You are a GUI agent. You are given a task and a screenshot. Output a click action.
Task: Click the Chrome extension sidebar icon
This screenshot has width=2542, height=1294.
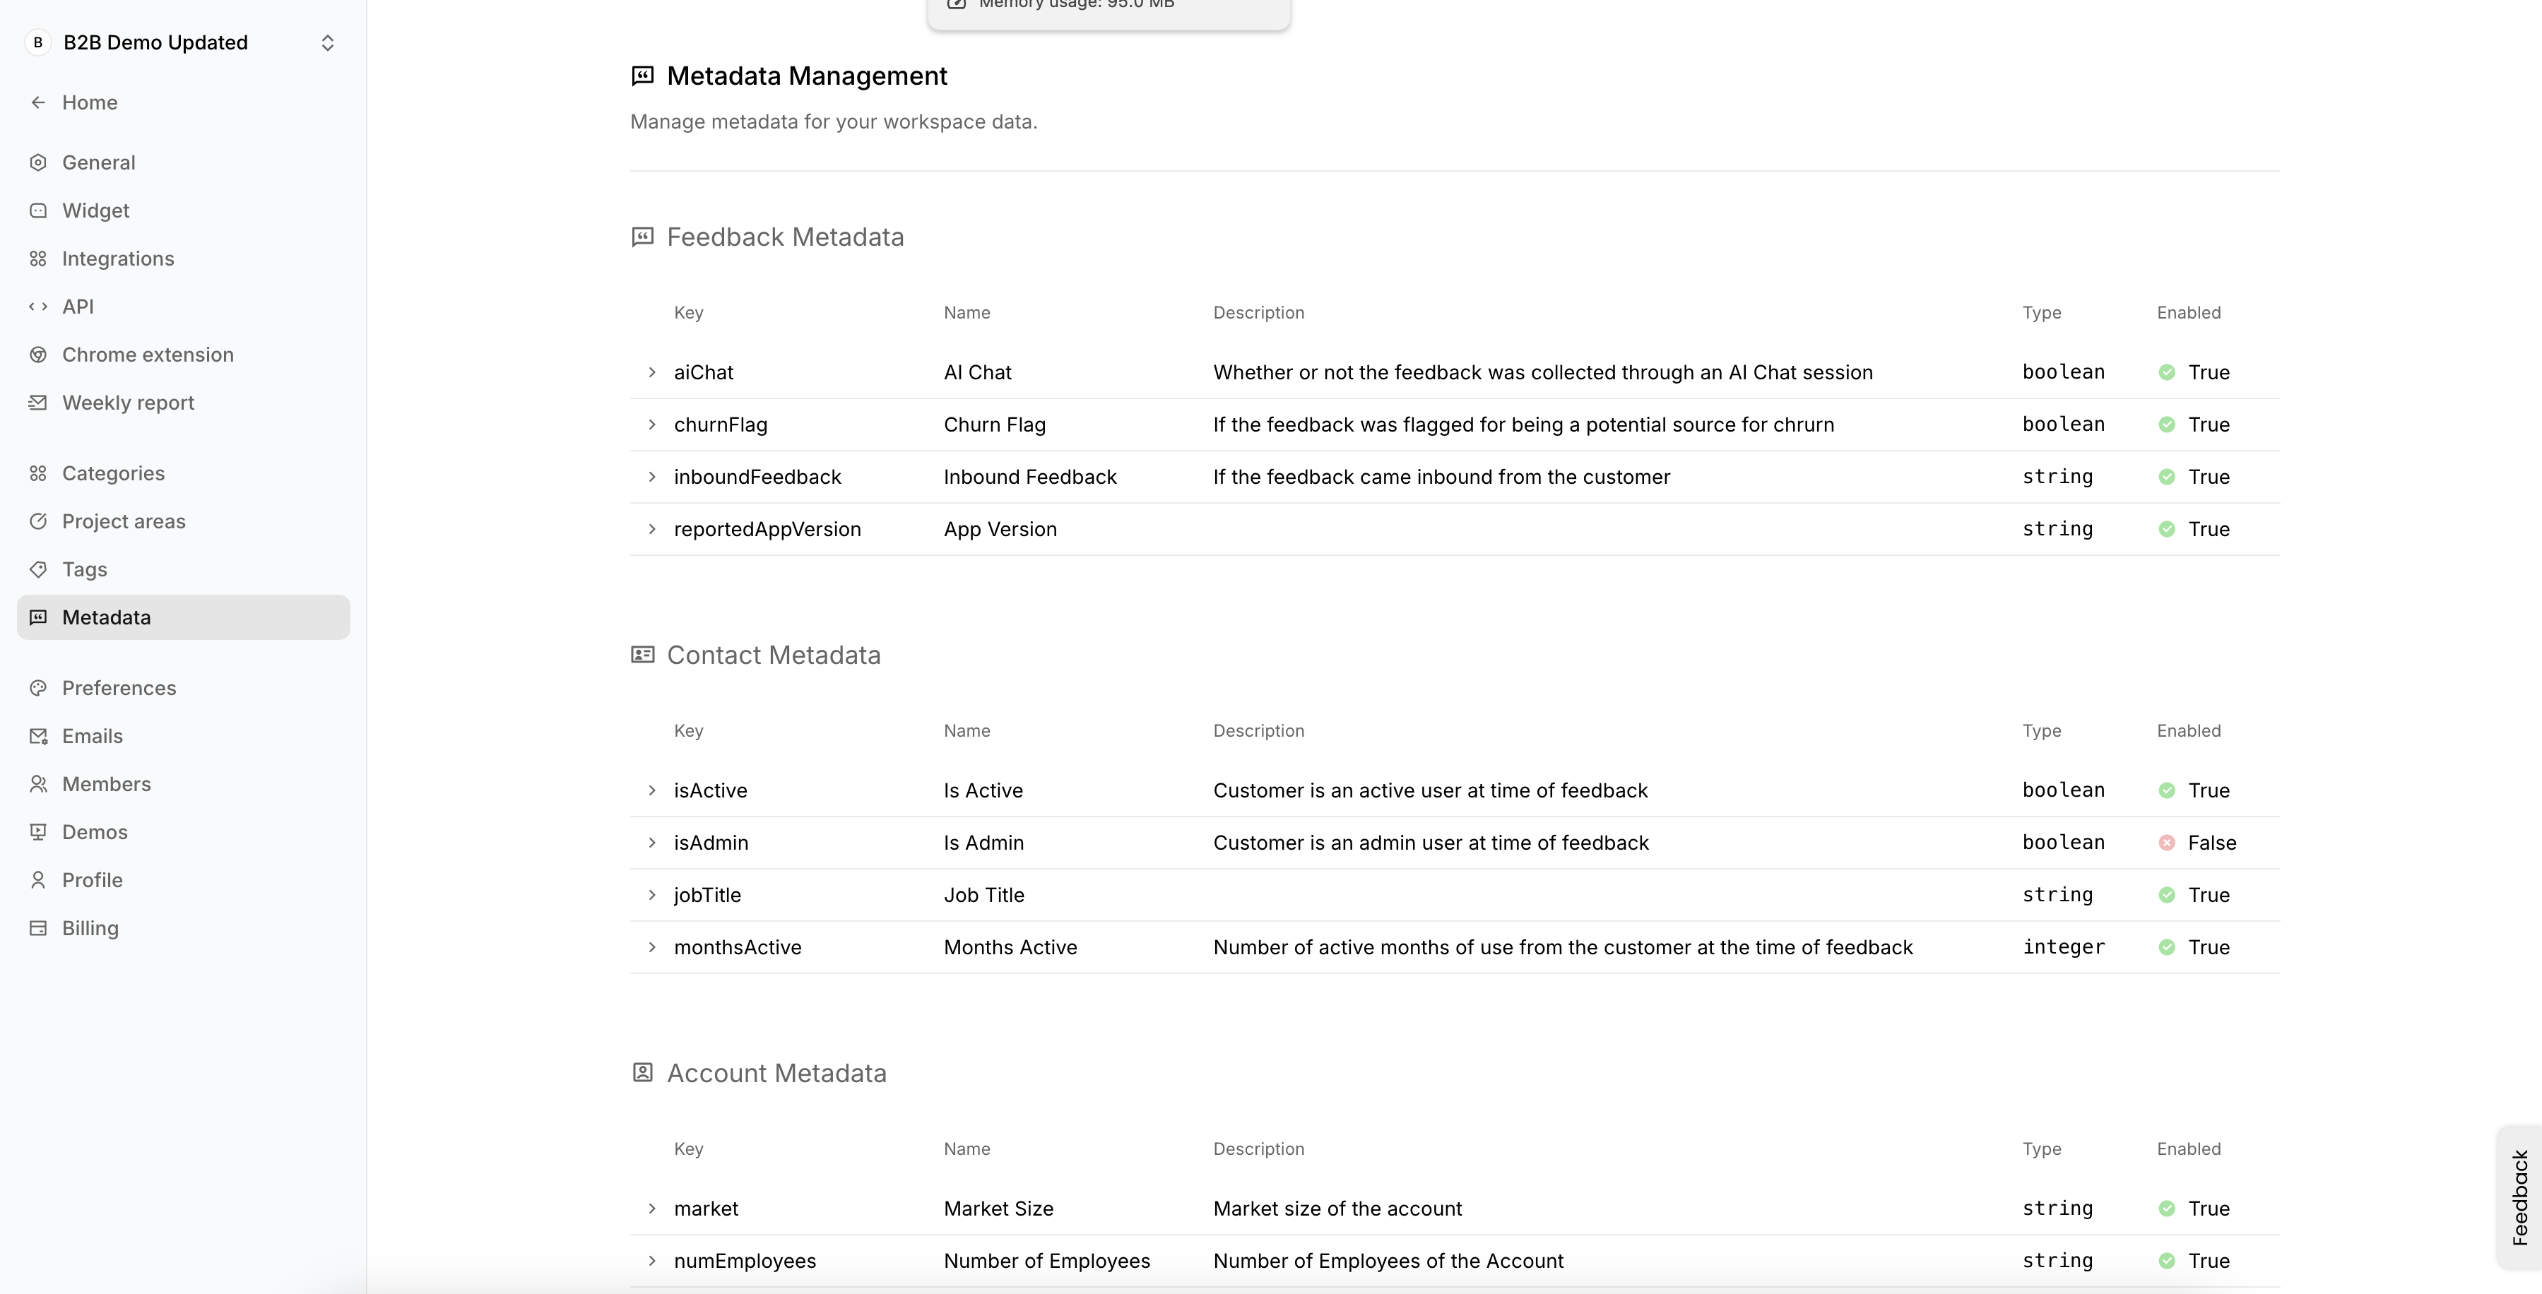pyautogui.click(x=38, y=355)
